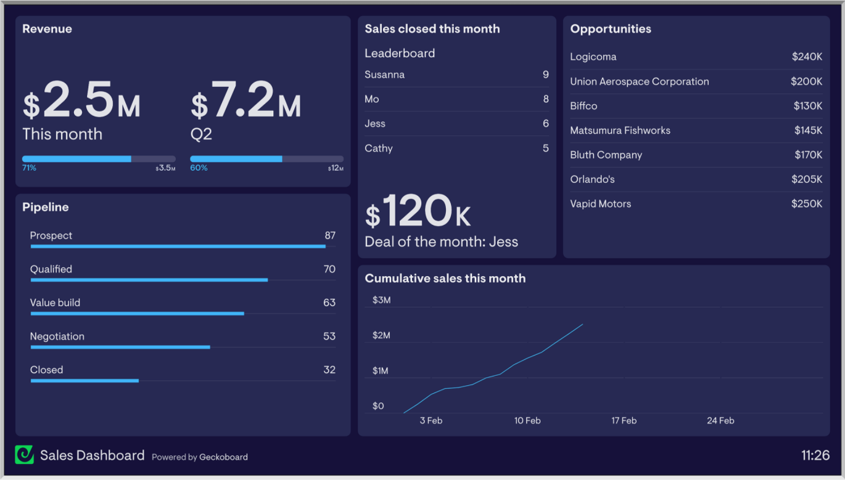Click the 17 Feb date label
This screenshot has width=845, height=480.
pyautogui.click(x=624, y=420)
